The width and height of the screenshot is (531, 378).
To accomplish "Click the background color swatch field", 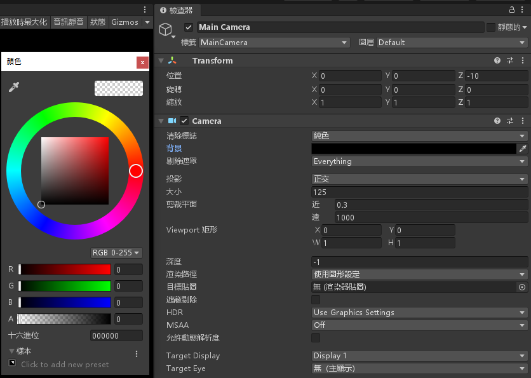I will [x=413, y=149].
